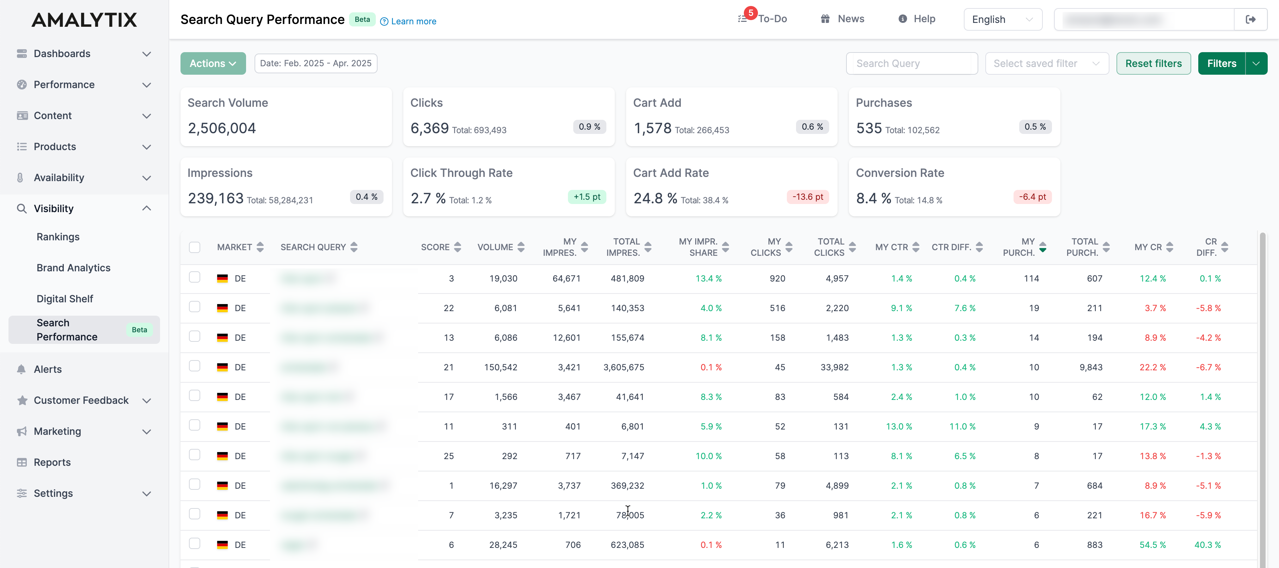The width and height of the screenshot is (1279, 568).
Task: Click the sort arrows on the VOLUME column
Action: click(521, 247)
